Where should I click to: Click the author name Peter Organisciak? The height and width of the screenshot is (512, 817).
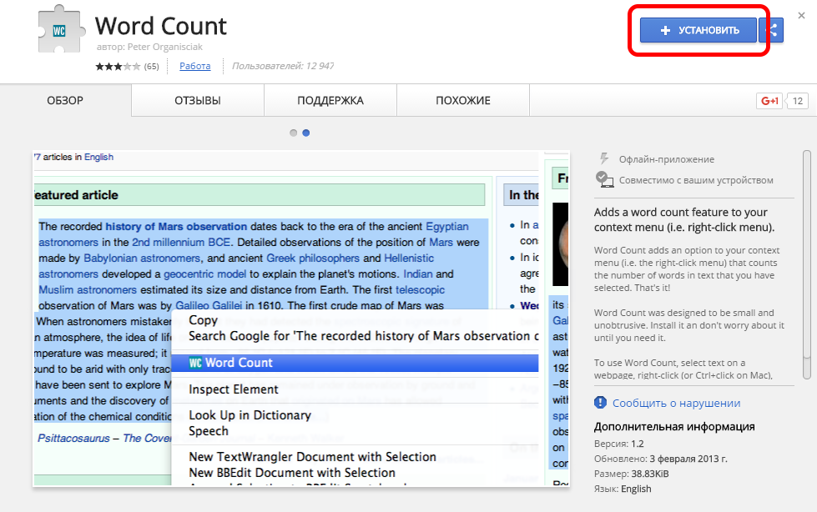pos(164,47)
